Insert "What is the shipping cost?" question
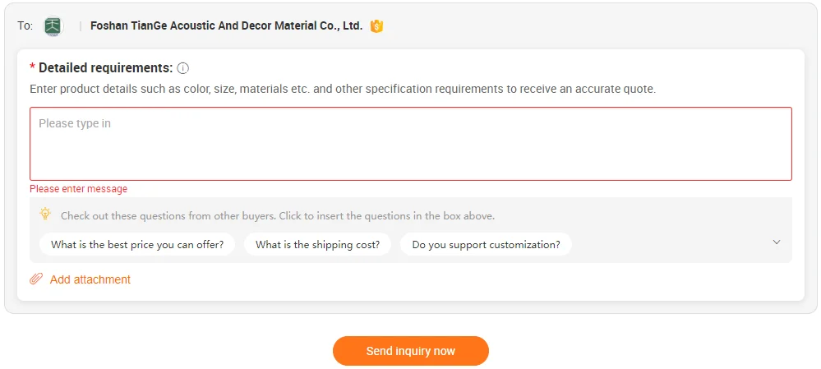 point(317,244)
